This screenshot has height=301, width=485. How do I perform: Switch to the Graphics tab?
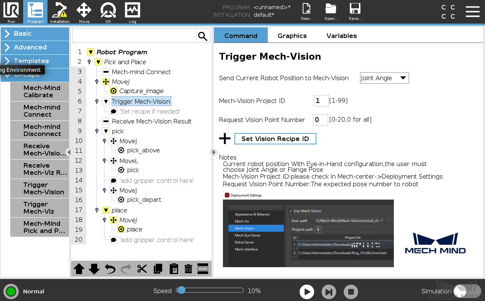(292, 35)
